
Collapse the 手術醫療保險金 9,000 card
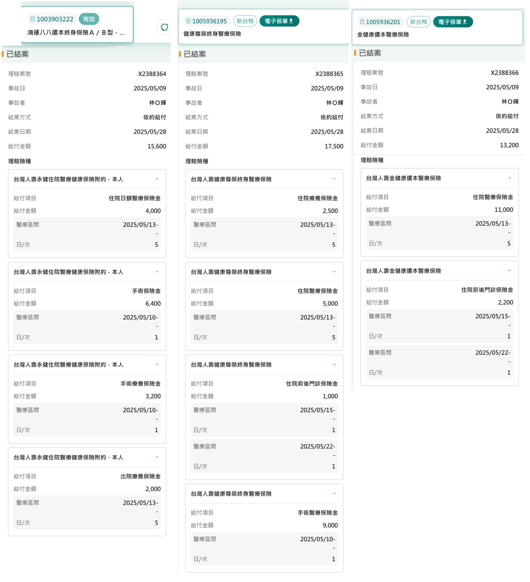[x=334, y=493]
